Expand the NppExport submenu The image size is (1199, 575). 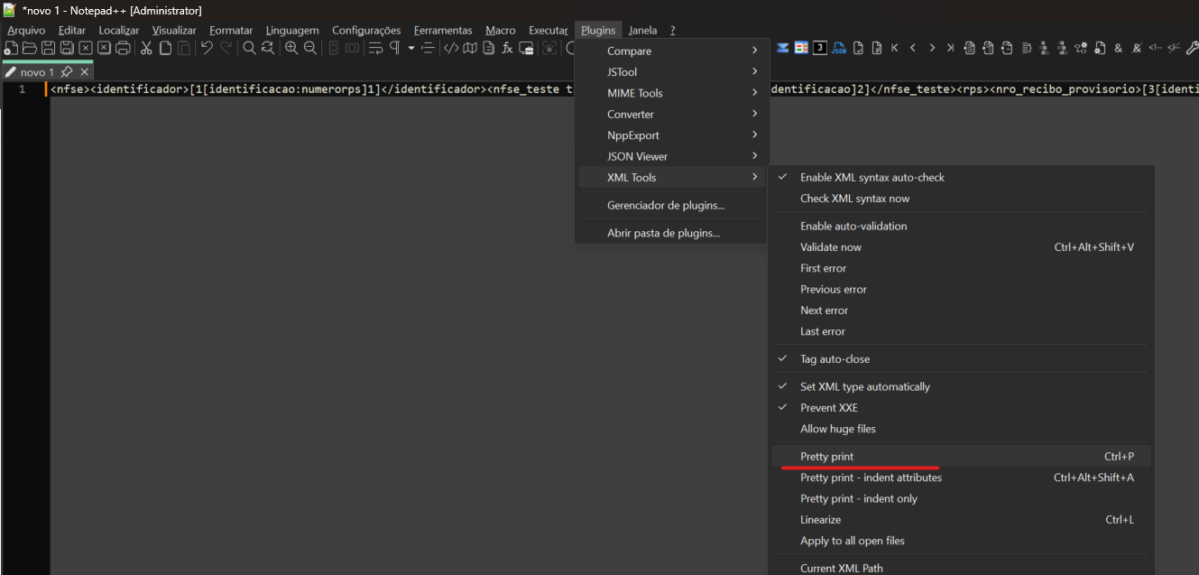pos(672,135)
